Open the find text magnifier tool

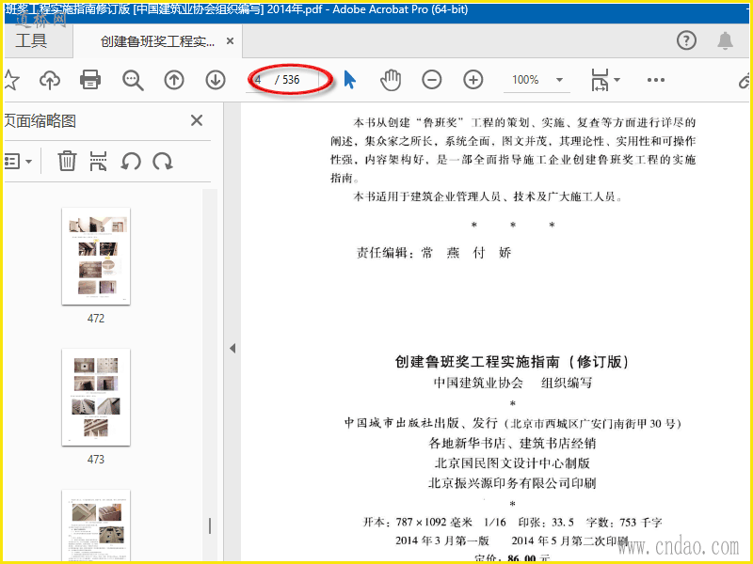tap(133, 80)
